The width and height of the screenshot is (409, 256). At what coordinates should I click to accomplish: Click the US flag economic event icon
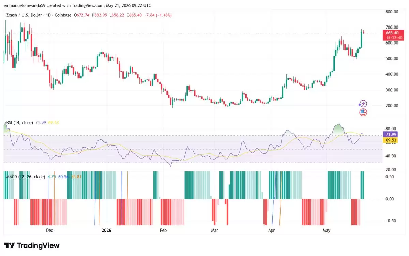click(x=363, y=112)
